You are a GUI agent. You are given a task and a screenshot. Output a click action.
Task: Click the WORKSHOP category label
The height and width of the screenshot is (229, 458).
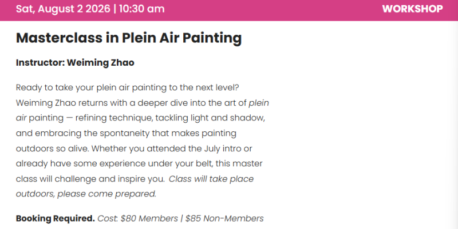[x=412, y=9]
